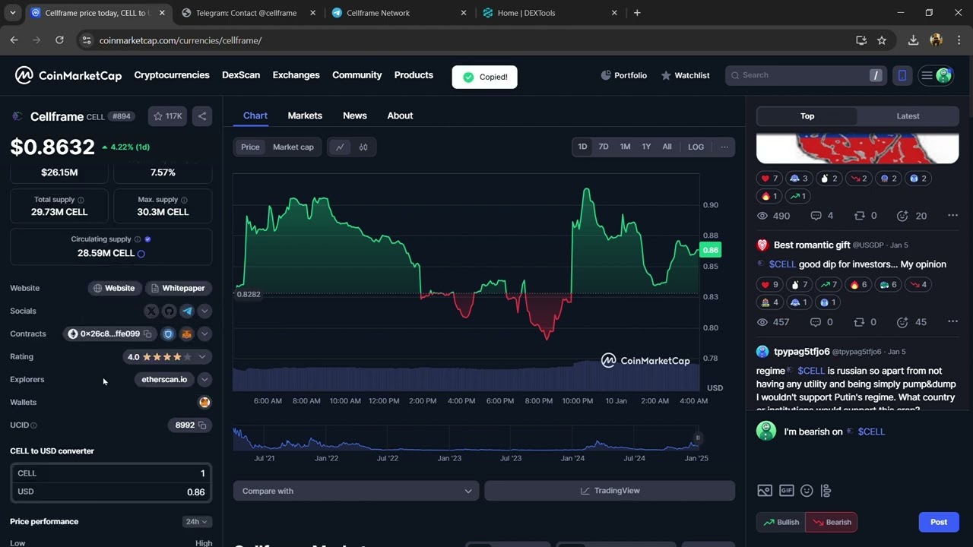Add a GIF to the post
The height and width of the screenshot is (547, 973).
786,491
